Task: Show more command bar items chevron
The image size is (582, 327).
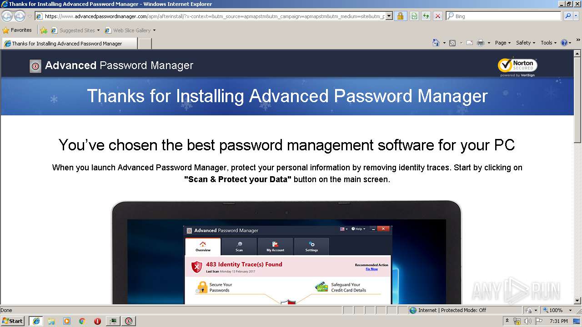Action: pos(578,40)
